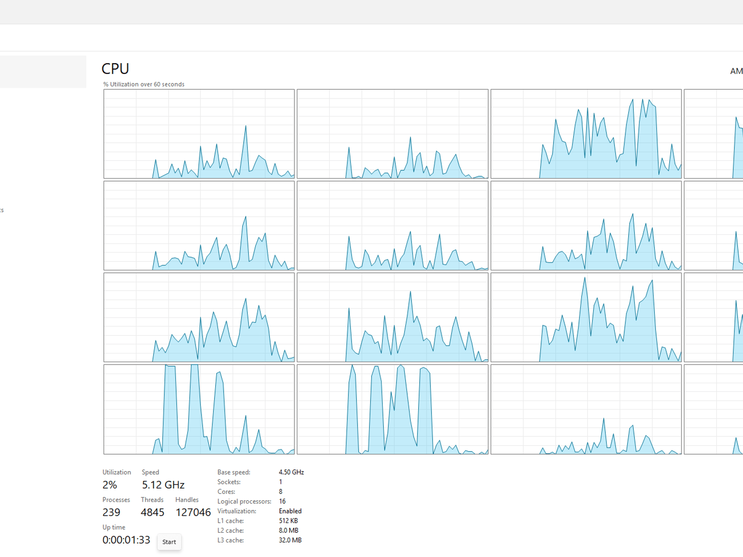The height and width of the screenshot is (557, 743).
Task: Click the base speed value '4.50 GHz'
Action: (291, 472)
